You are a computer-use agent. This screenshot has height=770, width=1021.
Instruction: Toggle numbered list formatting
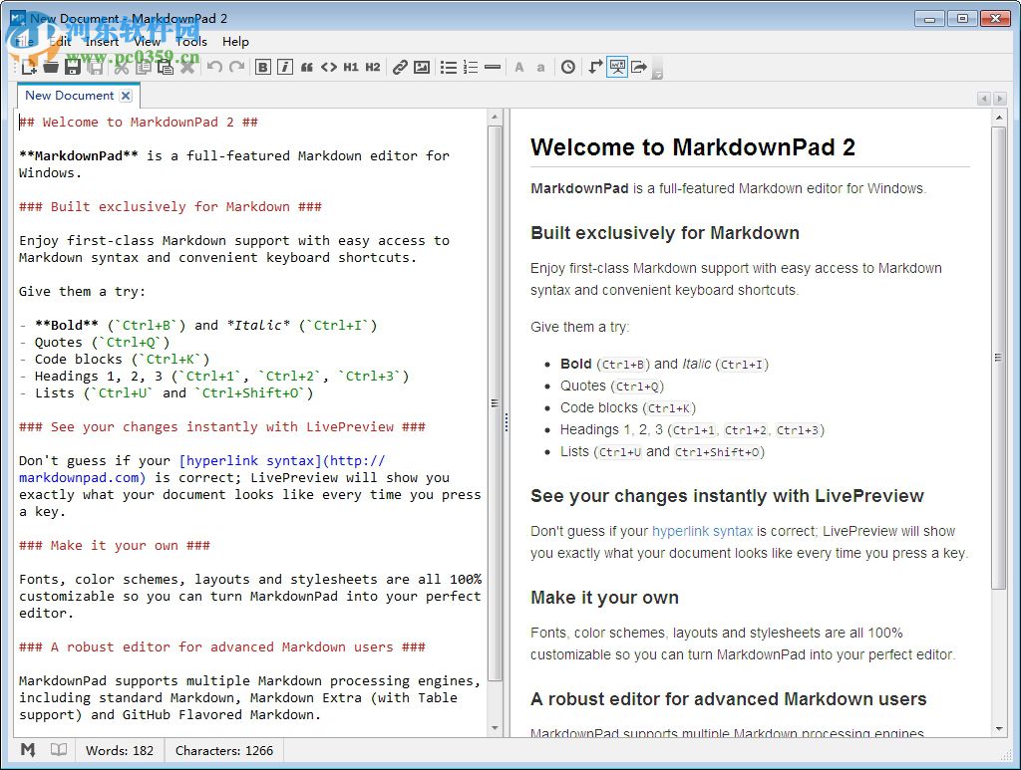pos(469,67)
